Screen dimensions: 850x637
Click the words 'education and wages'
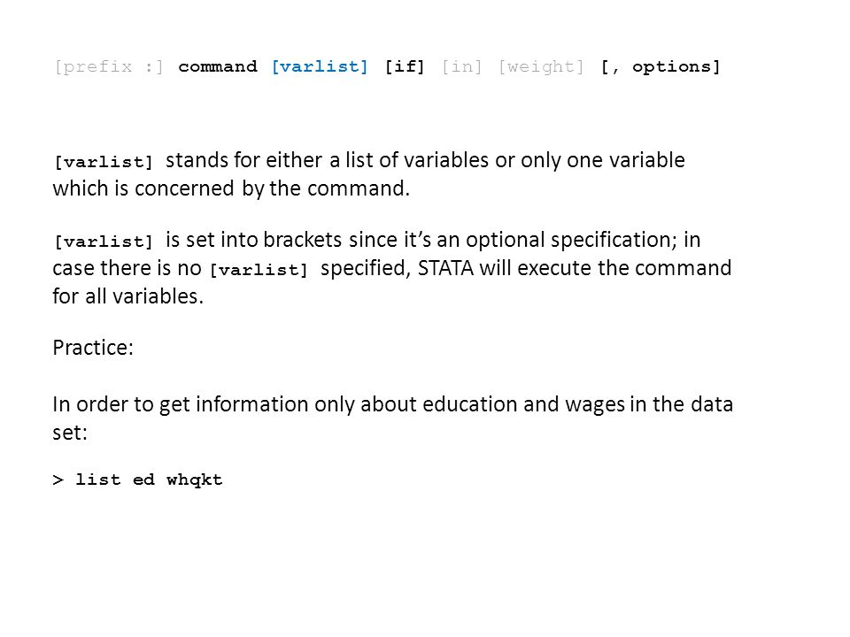coord(523,404)
